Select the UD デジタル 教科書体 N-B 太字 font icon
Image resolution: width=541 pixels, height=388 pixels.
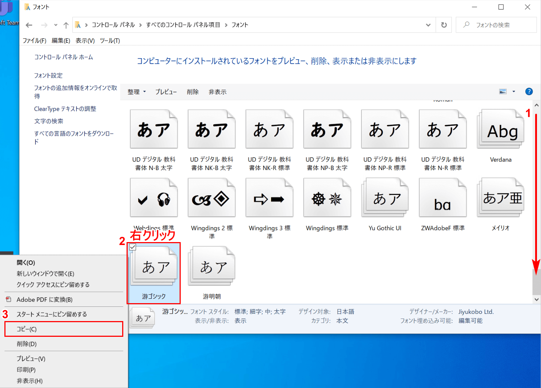coord(154,129)
